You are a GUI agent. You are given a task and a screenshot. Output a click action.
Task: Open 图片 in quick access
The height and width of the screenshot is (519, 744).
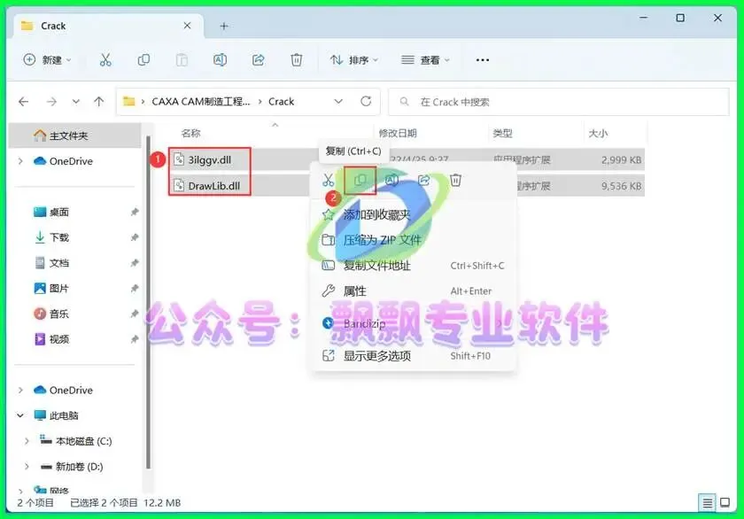59,289
